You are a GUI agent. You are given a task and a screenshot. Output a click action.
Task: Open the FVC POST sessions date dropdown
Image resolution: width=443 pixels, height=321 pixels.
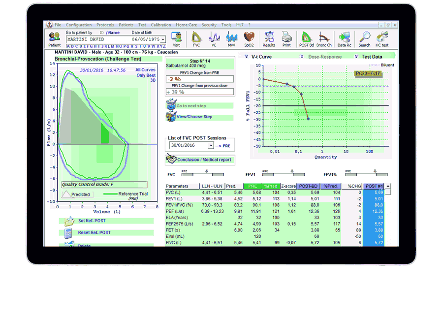pos(211,146)
